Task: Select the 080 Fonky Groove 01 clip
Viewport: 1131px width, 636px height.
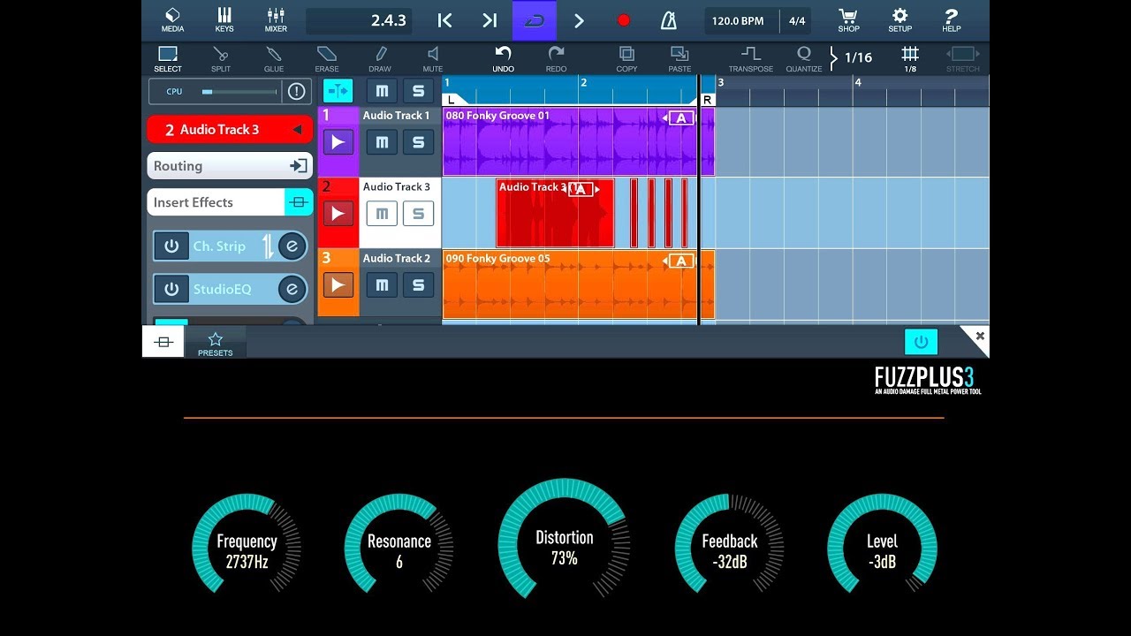Action: click(x=578, y=142)
